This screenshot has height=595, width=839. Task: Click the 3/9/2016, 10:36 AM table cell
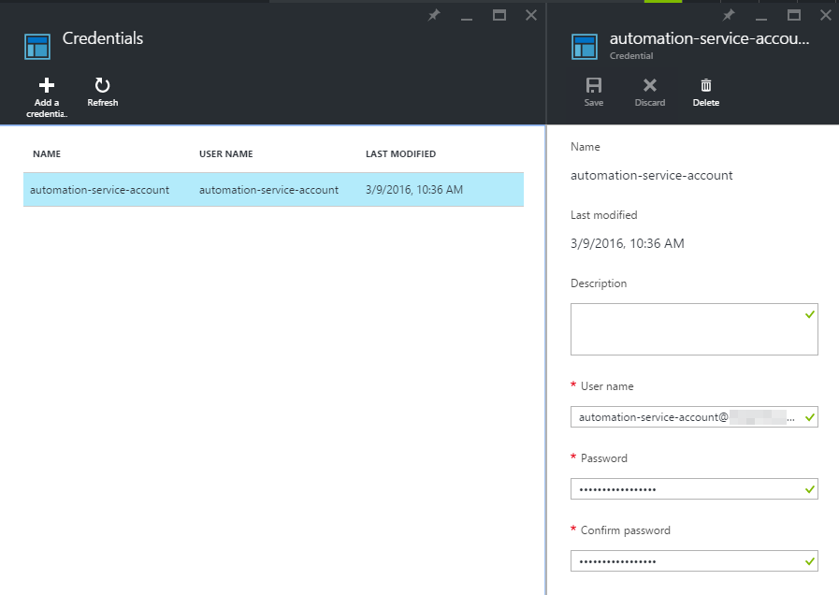(414, 190)
